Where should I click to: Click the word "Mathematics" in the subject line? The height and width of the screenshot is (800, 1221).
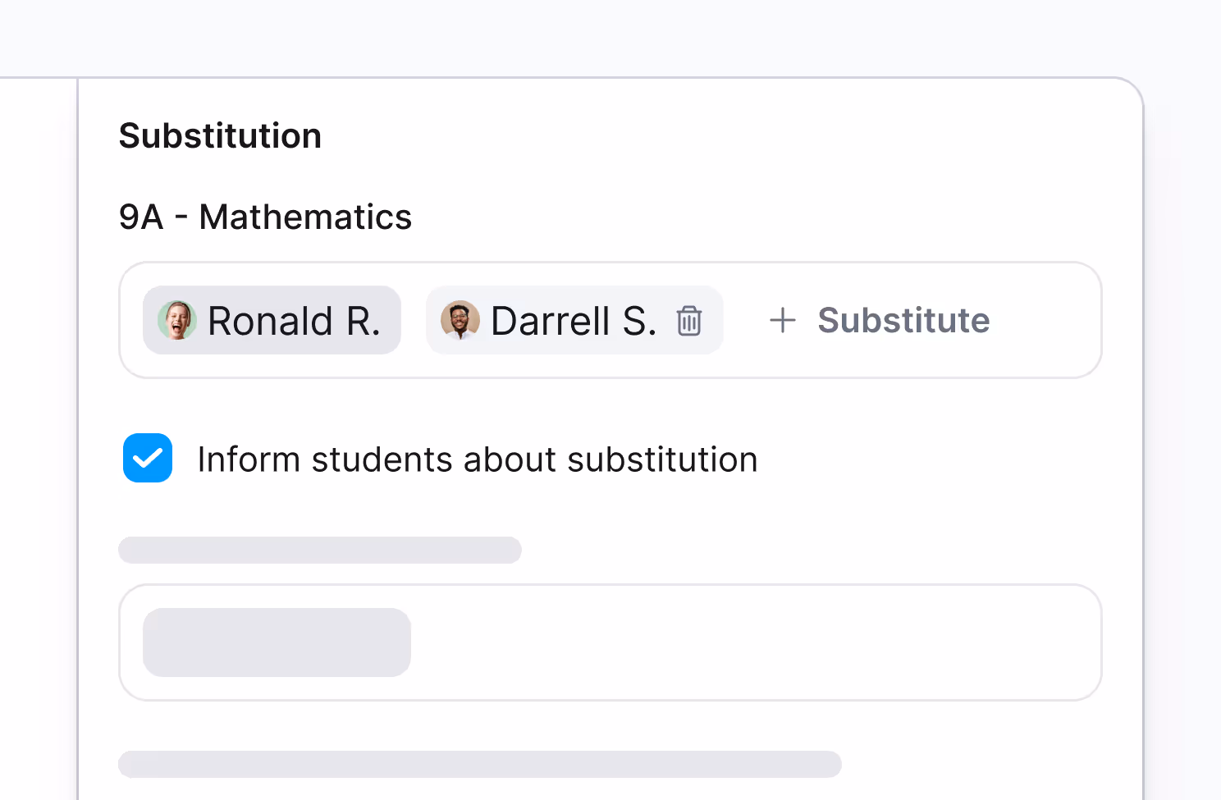click(x=305, y=217)
